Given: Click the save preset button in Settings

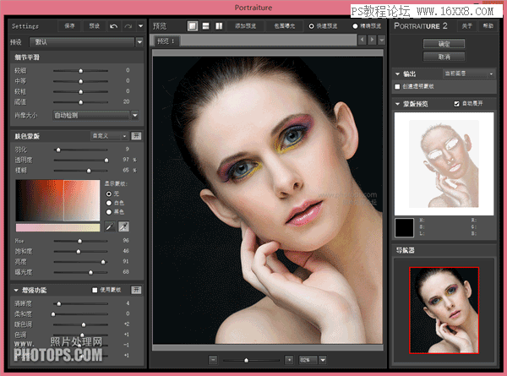Looking at the screenshot, I should [x=69, y=26].
